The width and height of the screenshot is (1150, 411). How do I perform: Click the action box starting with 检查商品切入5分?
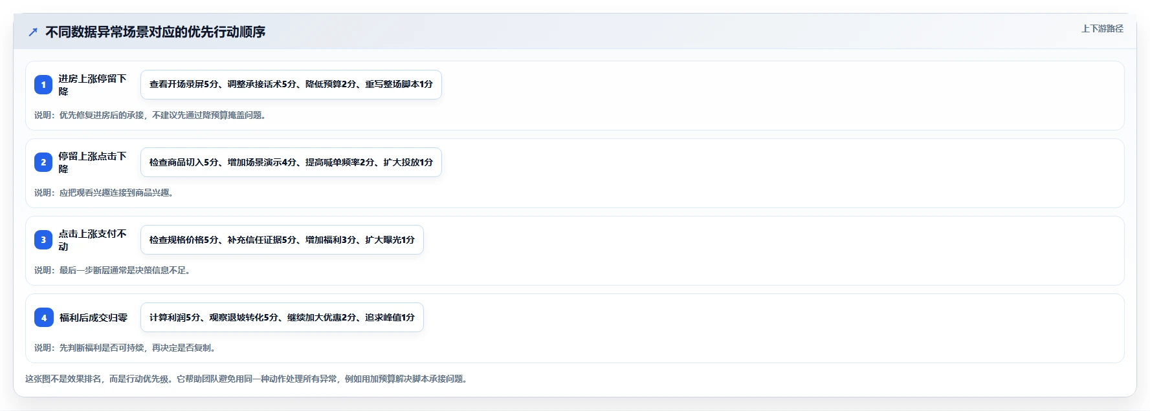[x=291, y=162]
